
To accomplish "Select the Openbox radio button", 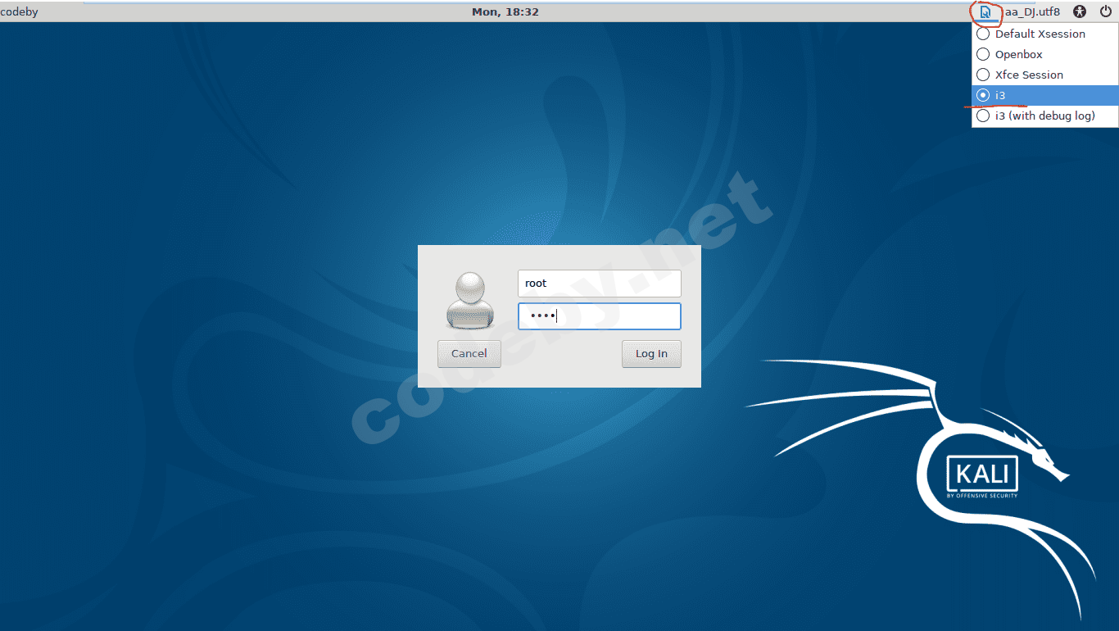I will (x=983, y=55).
